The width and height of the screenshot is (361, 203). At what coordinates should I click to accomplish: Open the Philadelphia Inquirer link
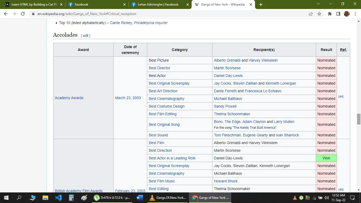[x=151, y=23]
